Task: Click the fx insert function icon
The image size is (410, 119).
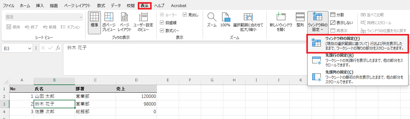Action: point(58,48)
